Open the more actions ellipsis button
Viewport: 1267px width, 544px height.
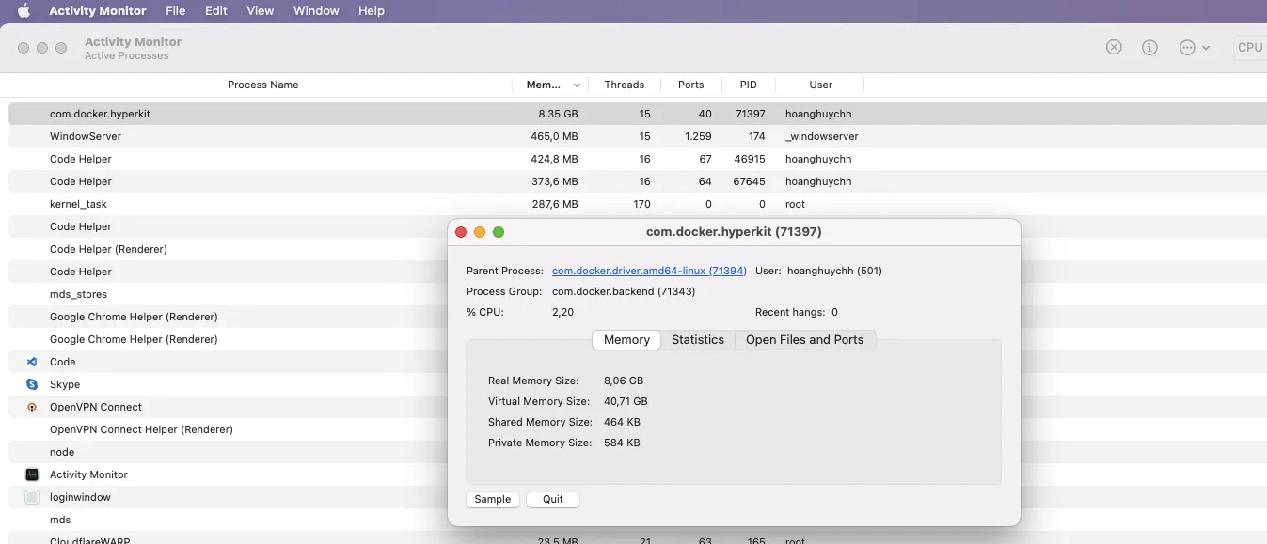pyautogui.click(x=1187, y=47)
